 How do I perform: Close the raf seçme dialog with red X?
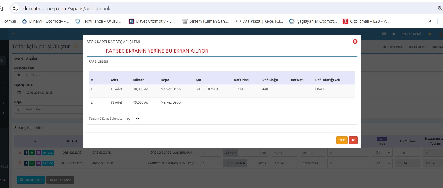[355, 42]
